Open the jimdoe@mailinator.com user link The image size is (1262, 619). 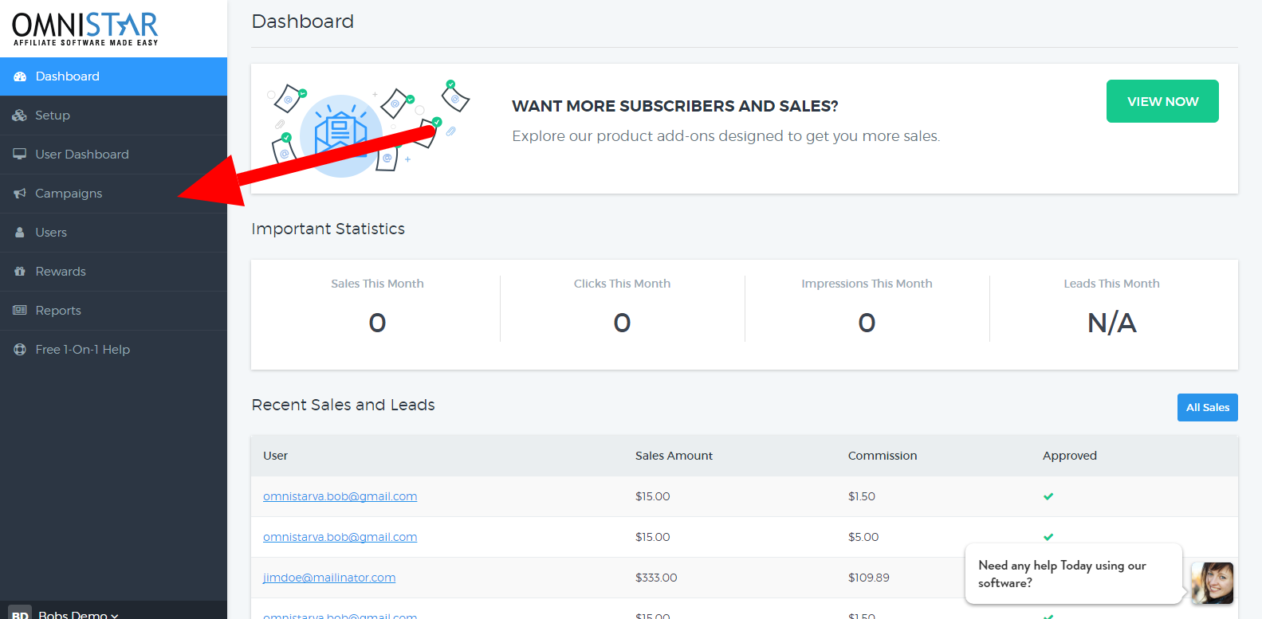coord(329,578)
